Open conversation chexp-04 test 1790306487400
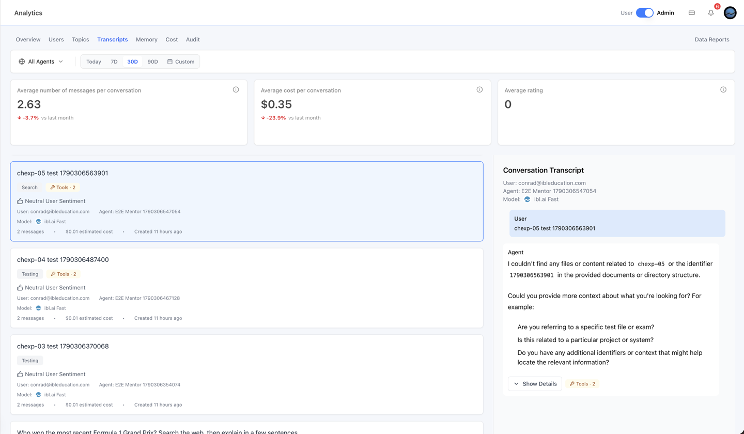The width and height of the screenshot is (744, 434). [x=247, y=288]
